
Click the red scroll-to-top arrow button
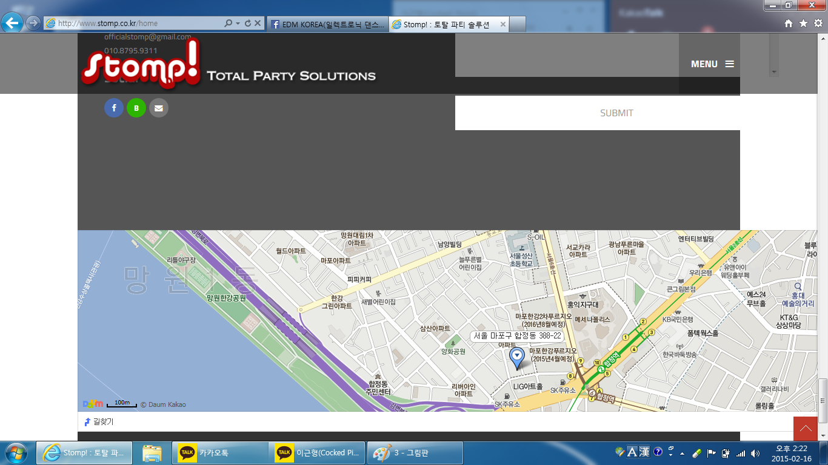tap(806, 429)
